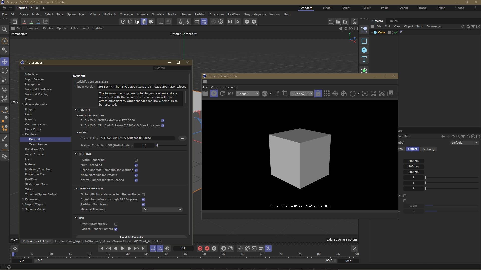Collapse the SYSTEM section
Screen dimensions: 481x270
[x=76, y=110]
